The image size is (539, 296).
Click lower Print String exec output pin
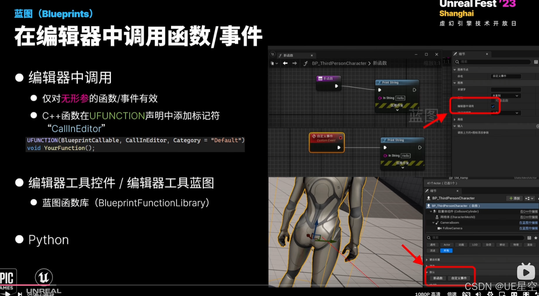(x=420, y=148)
